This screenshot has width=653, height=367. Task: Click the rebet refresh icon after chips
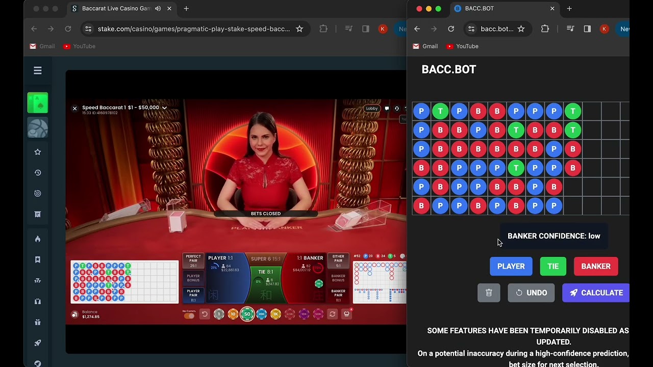(x=333, y=314)
